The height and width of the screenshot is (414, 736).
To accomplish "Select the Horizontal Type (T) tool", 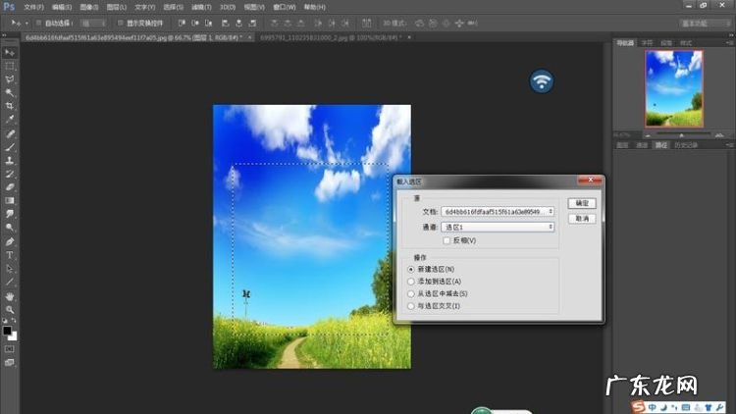I will pyautogui.click(x=11, y=254).
